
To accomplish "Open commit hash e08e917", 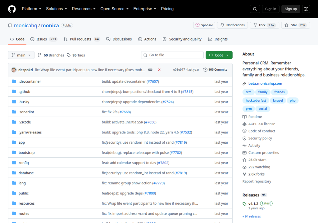I will pos(179,70).
